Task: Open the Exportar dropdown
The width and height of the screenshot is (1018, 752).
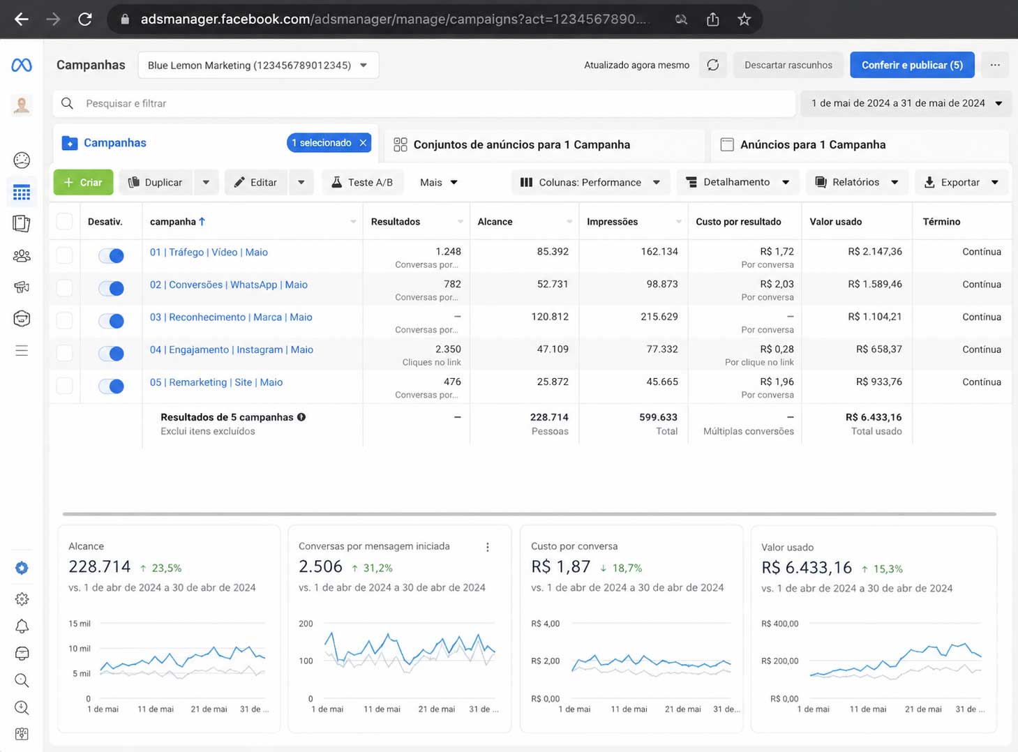Action: pyautogui.click(x=961, y=182)
